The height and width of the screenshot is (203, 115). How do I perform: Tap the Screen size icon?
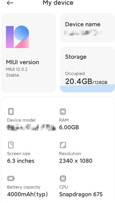11,145
